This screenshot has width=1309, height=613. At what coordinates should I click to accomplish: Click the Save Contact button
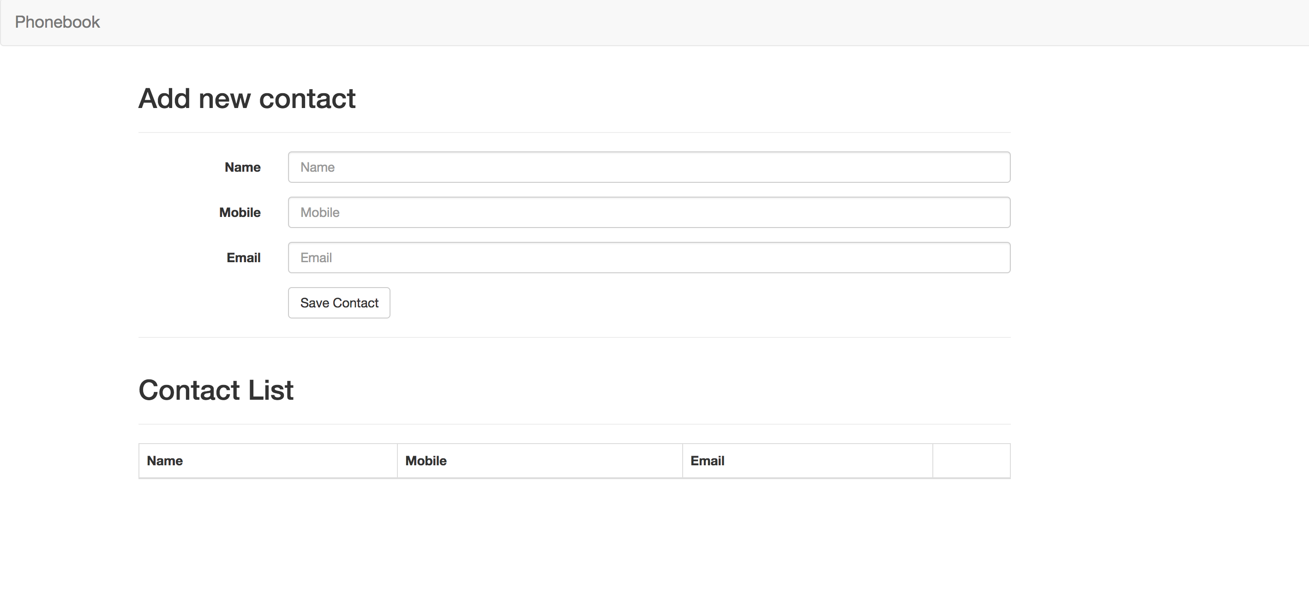339,302
